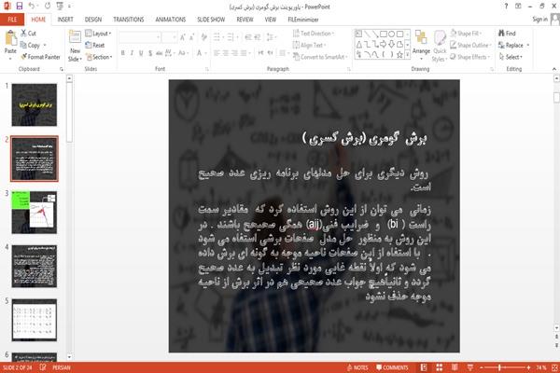Click PERSIAN language indicator in status bar
The width and height of the screenshot is (560, 373).
click(62, 367)
